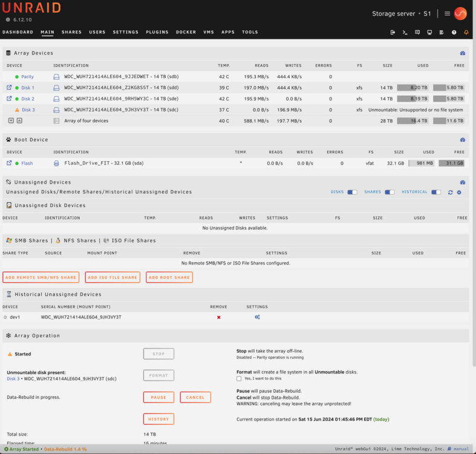Open the Flash device link
The height and width of the screenshot is (454, 476).
[x=27, y=163]
